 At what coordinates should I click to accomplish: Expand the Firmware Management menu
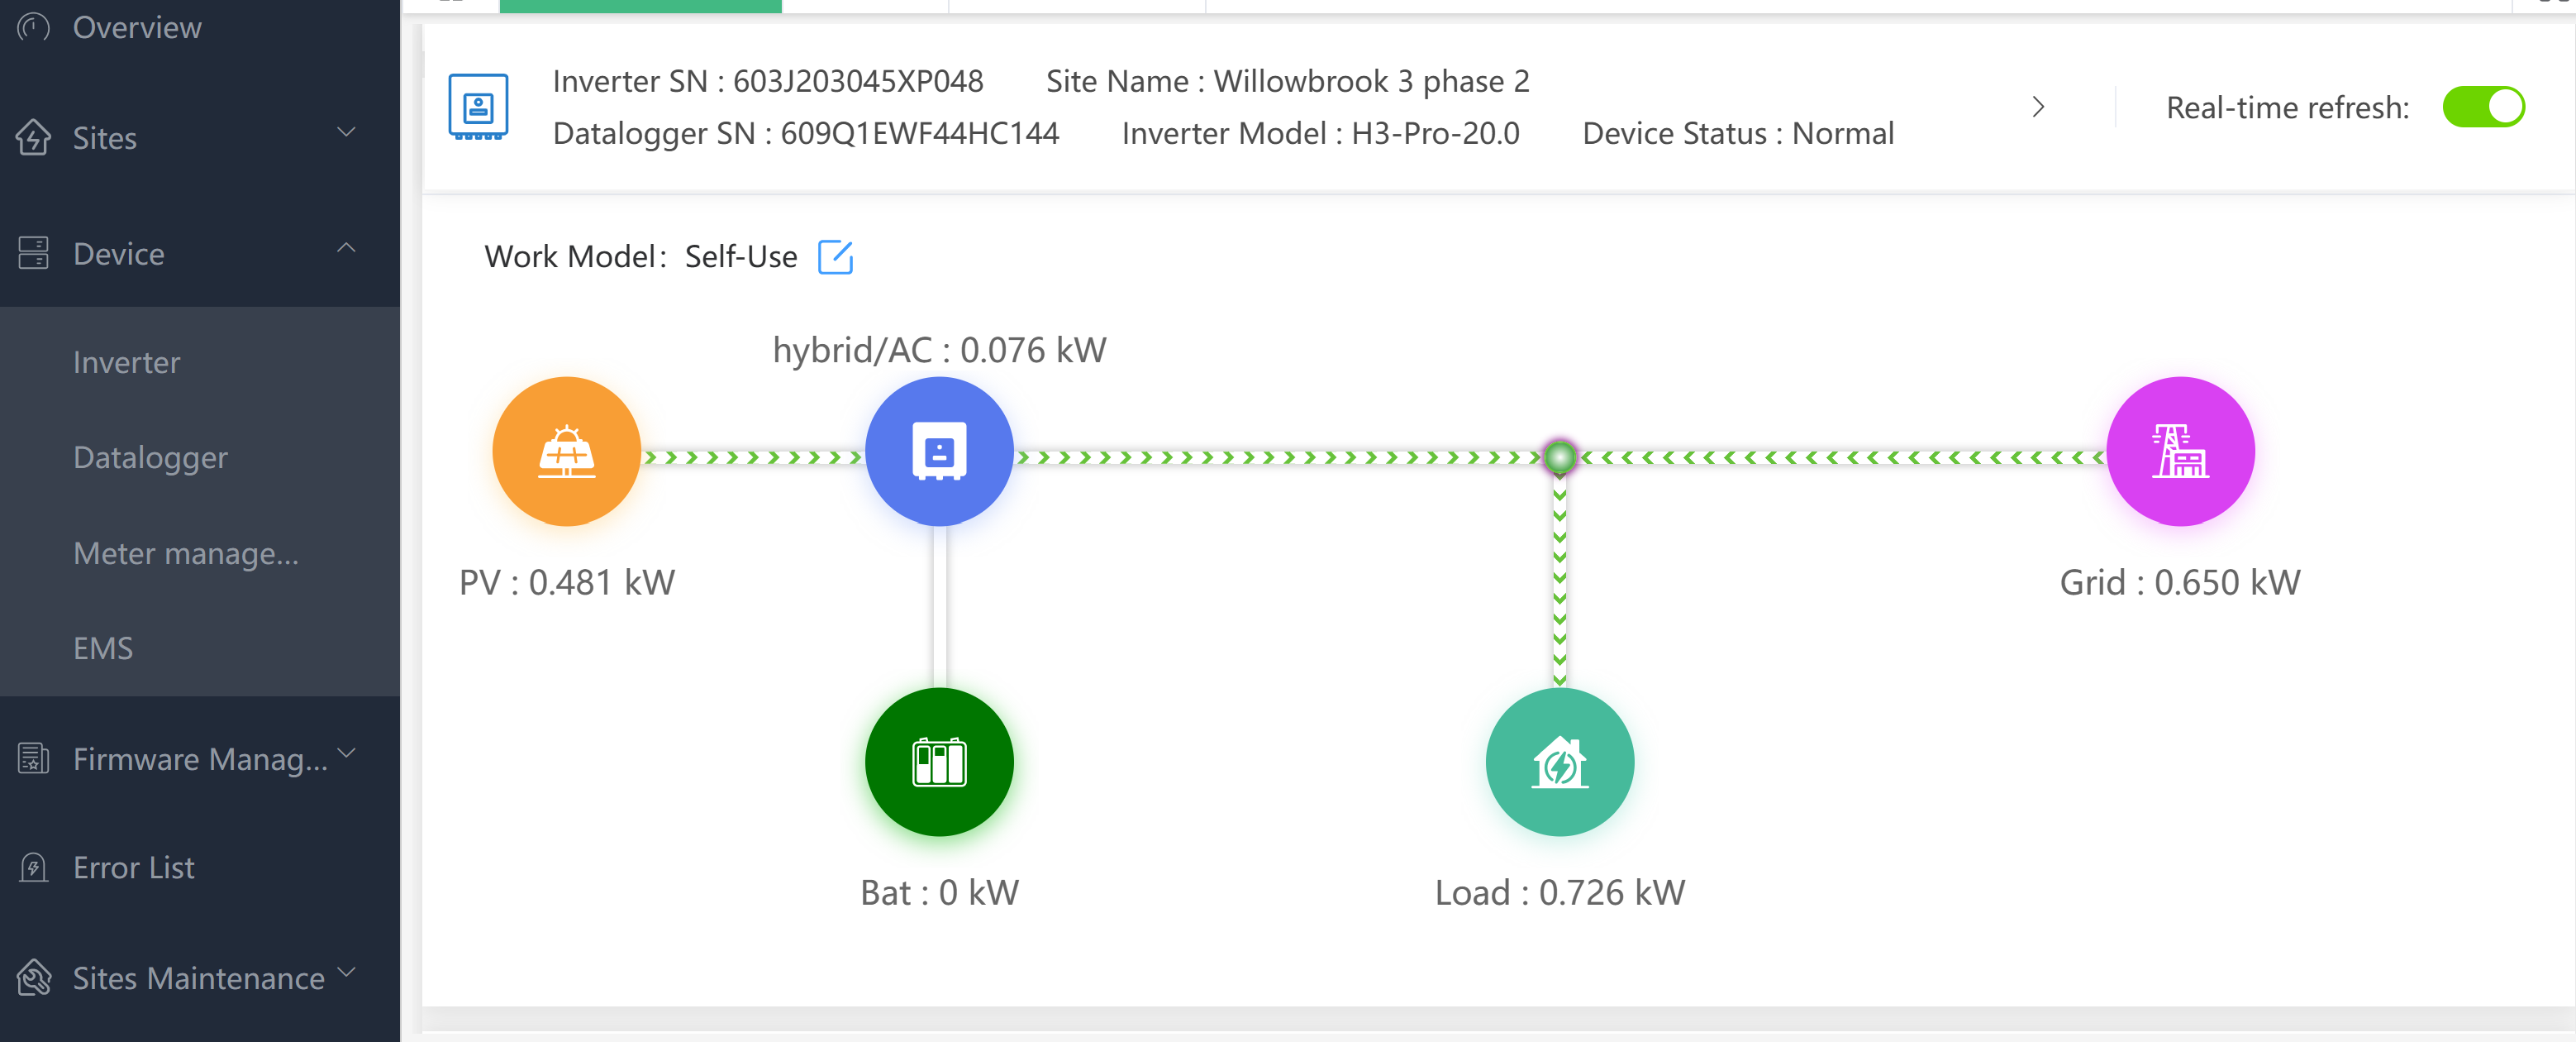[346, 753]
